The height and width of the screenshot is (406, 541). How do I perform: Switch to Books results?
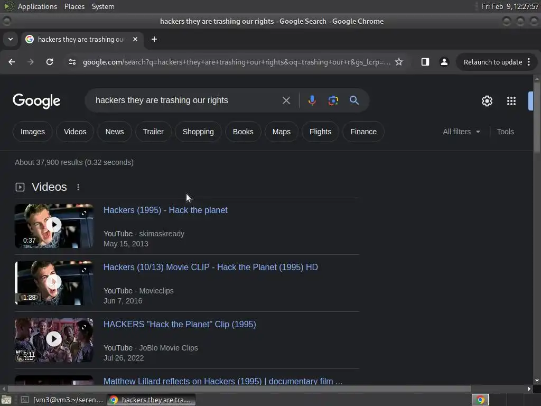tap(243, 132)
